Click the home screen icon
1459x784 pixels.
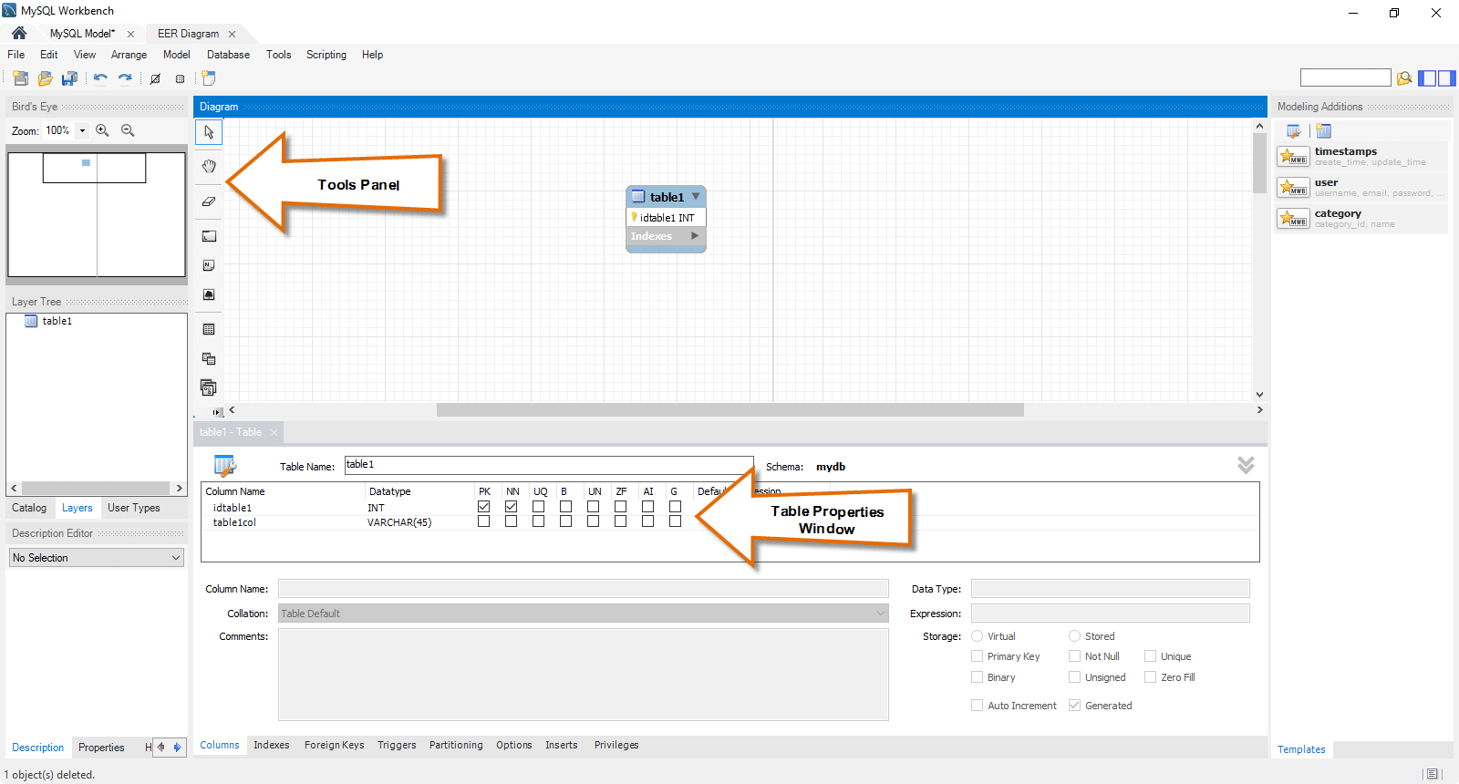point(19,33)
